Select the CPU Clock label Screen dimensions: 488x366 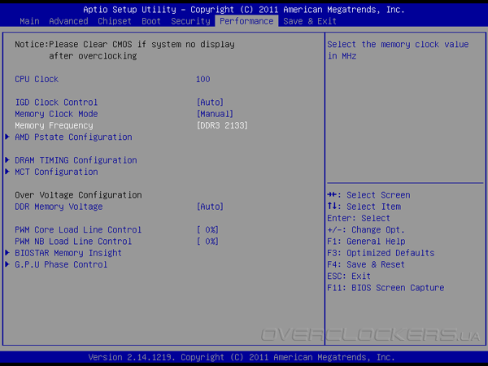37,79
